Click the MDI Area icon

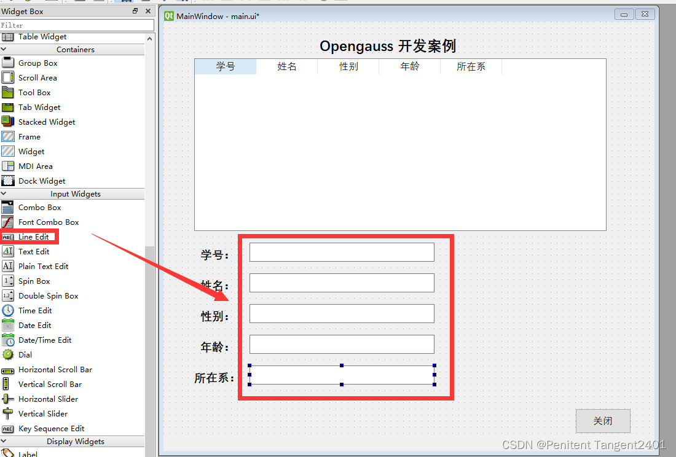point(8,166)
